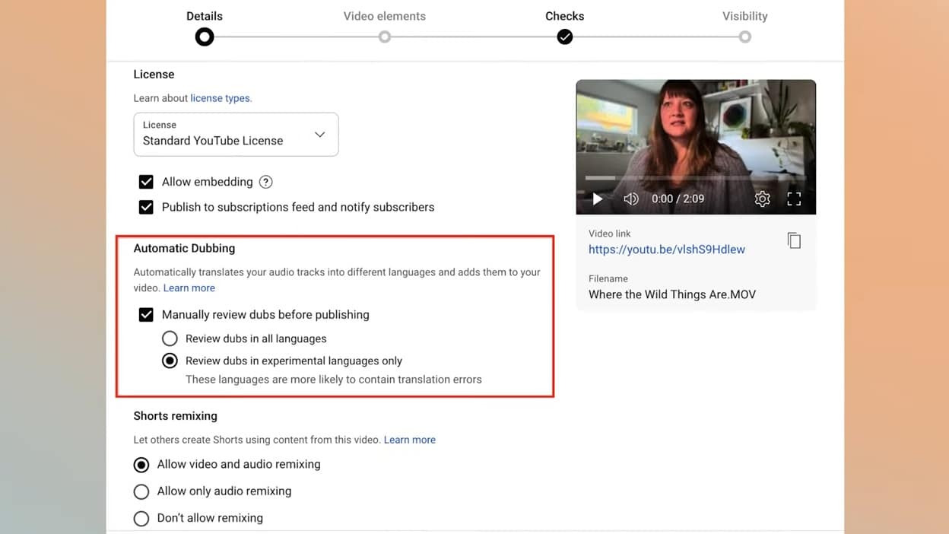Open the Allow embedding help tooltip
This screenshot has width=949, height=534.
(x=265, y=182)
